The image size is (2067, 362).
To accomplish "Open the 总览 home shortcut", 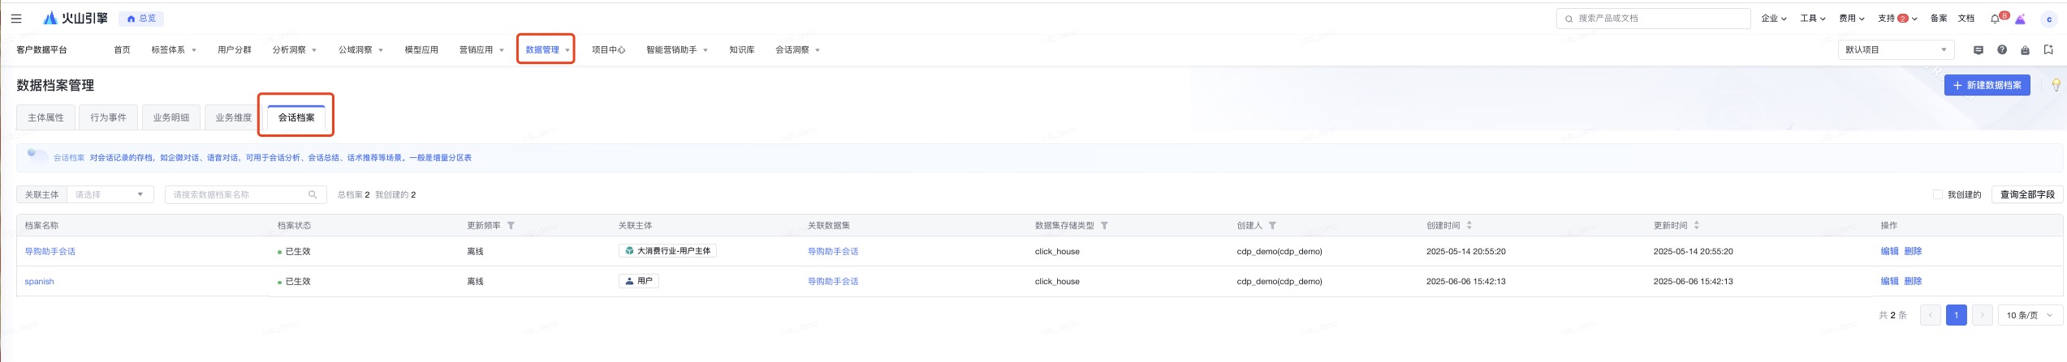I will click(x=142, y=18).
